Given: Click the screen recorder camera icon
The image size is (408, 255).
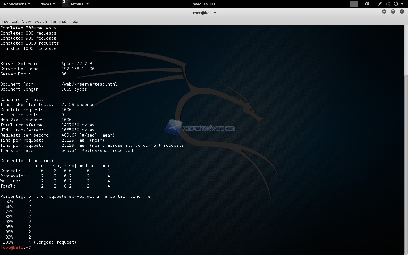Looking at the screenshot, I should [367, 4].
